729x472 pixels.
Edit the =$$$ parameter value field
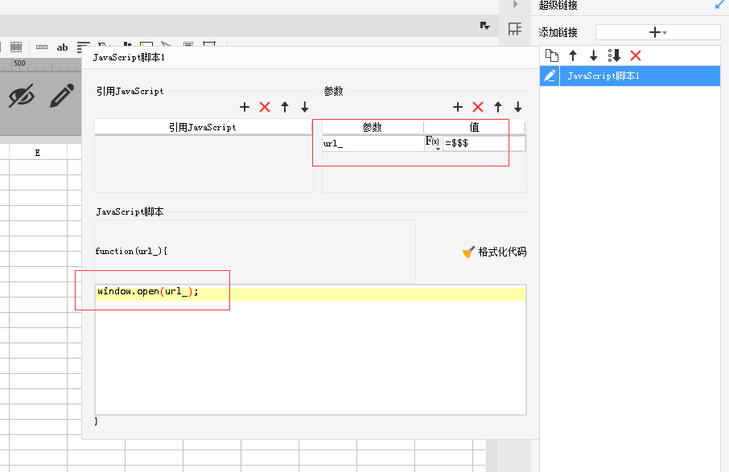pyautogui.click(x=484, y=143)
